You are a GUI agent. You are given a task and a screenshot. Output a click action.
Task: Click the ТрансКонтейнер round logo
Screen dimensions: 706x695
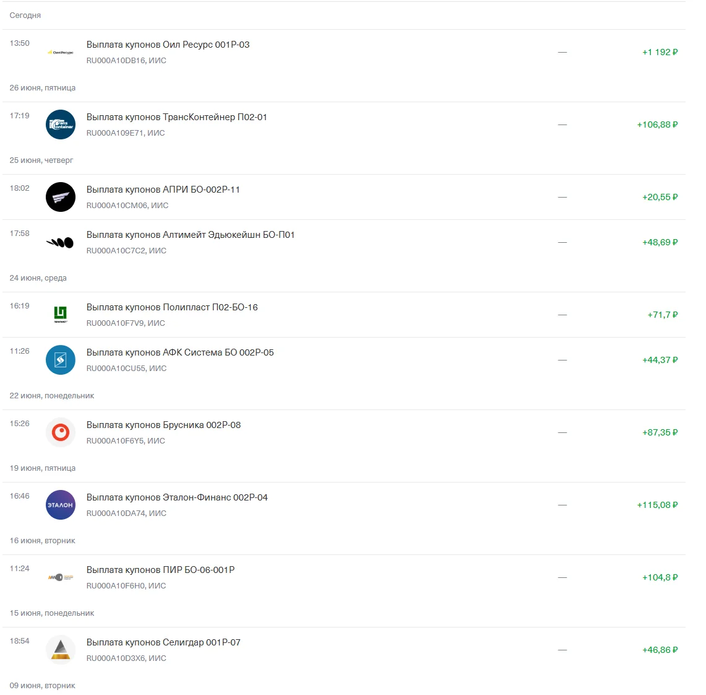click(x=61, y=125)
